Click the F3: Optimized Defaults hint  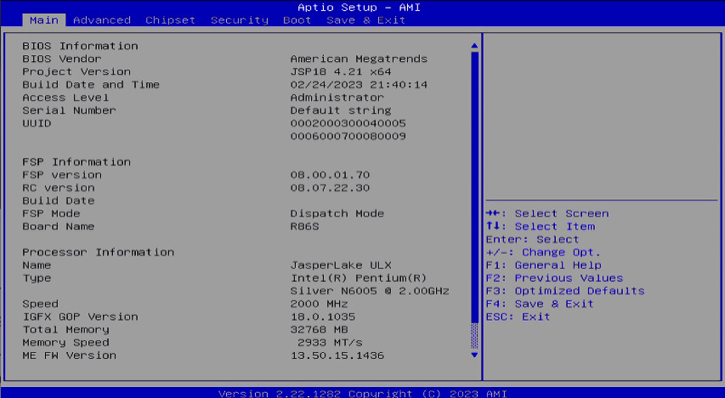click(x=565, y=291)
